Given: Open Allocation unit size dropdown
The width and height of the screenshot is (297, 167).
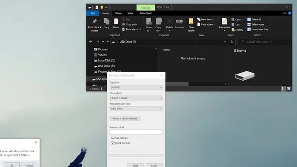Looking at the screenshot, I should point(136,109).
